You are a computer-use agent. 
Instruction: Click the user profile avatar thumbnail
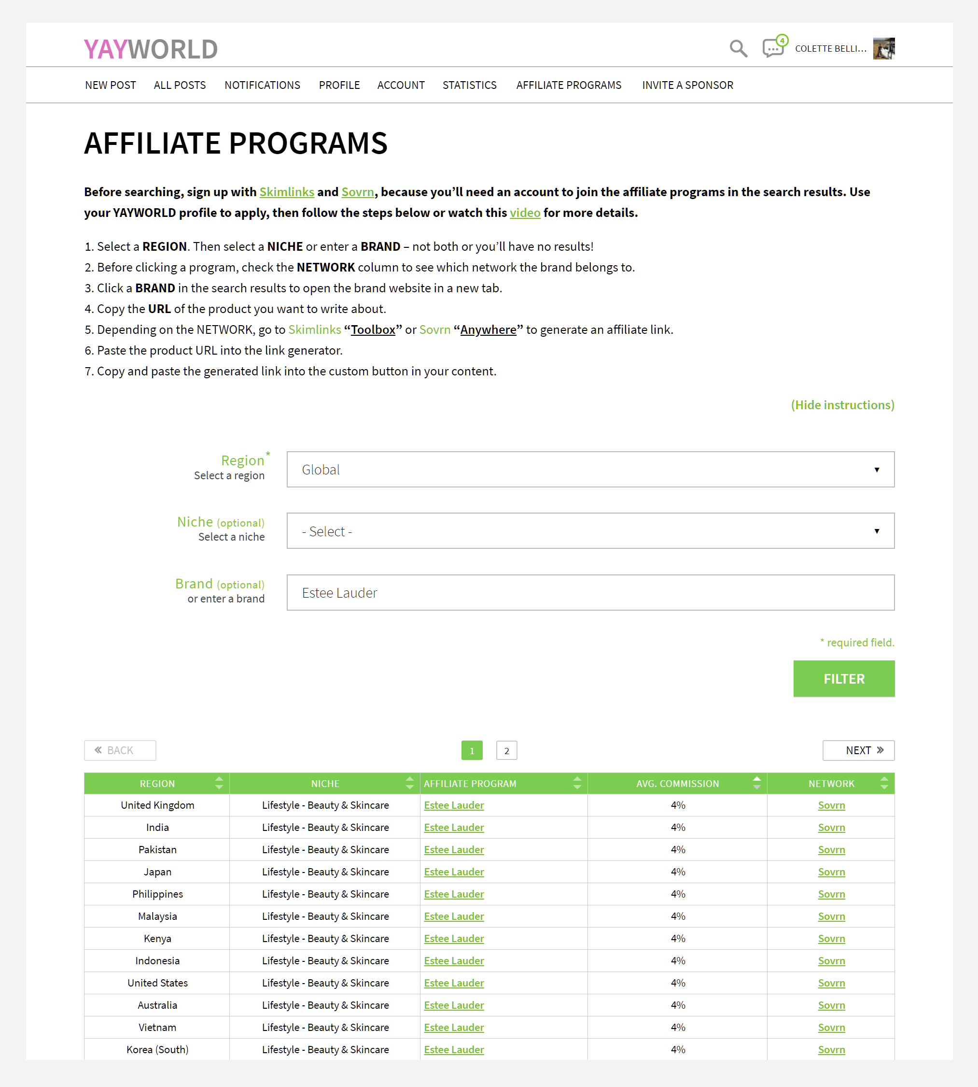pyautogui.click(x=883, y=48)
